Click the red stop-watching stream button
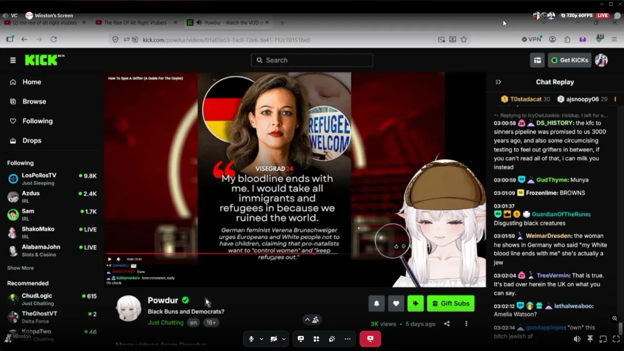The height and width of the screenshot is (351, 624). pyautogui.click(x=370, y=339)
